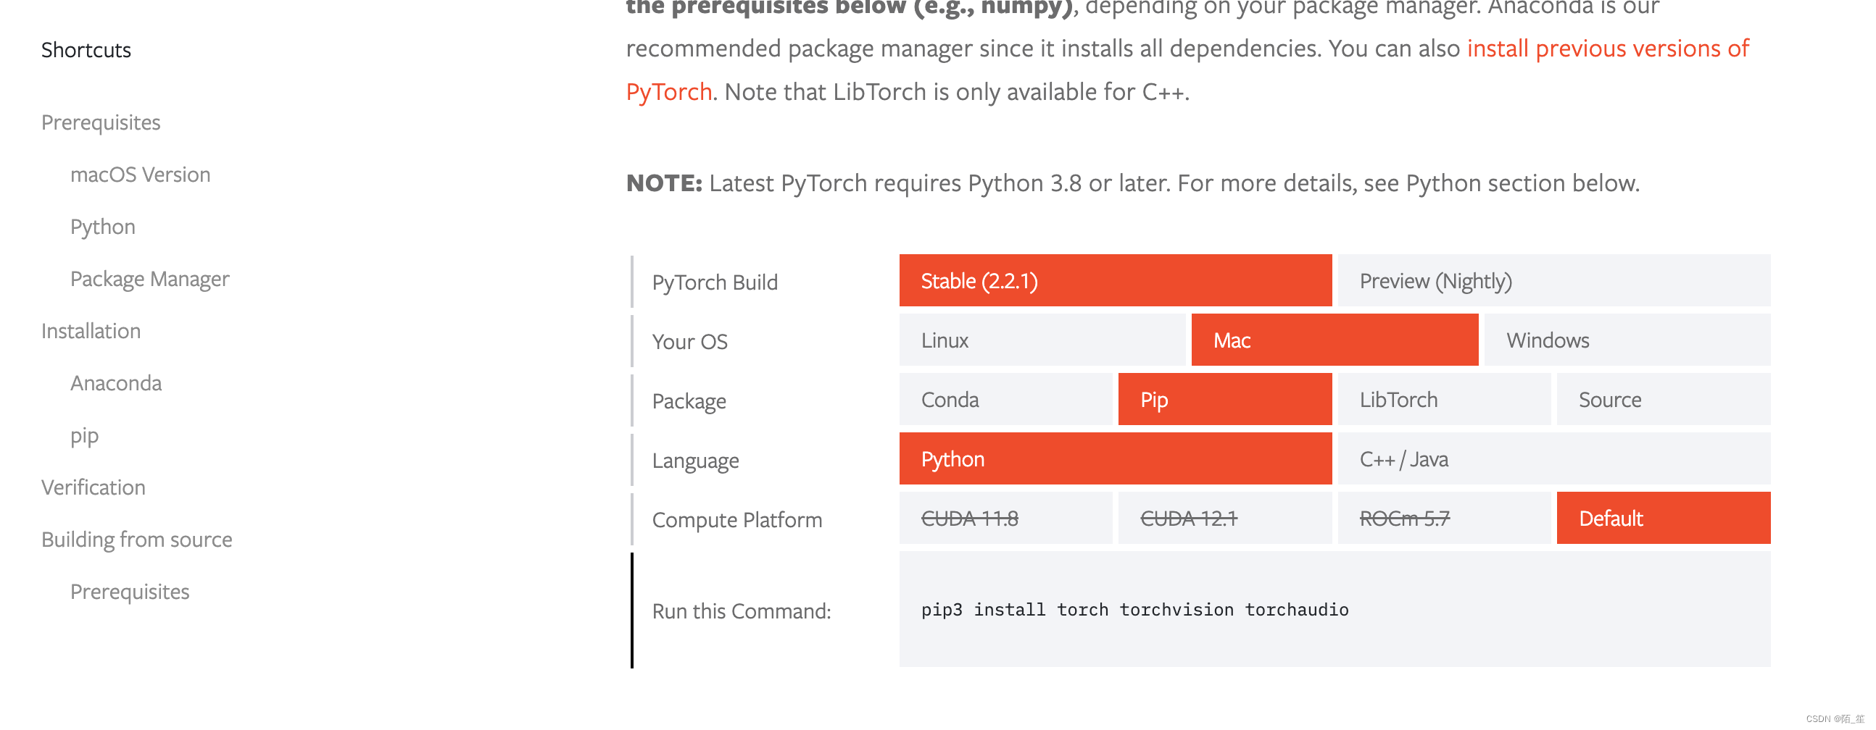1876x730 pixels.
Task: Open the Package Manager prerequisites entry
Action: click(149, 278)
